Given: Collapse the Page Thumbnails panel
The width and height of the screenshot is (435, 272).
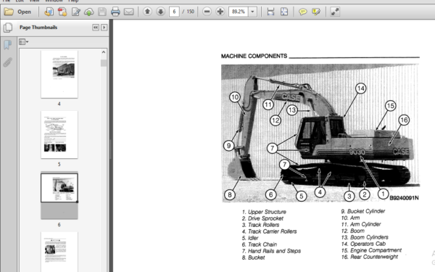Looking at the screenshot, I should (x=96, y=28).
